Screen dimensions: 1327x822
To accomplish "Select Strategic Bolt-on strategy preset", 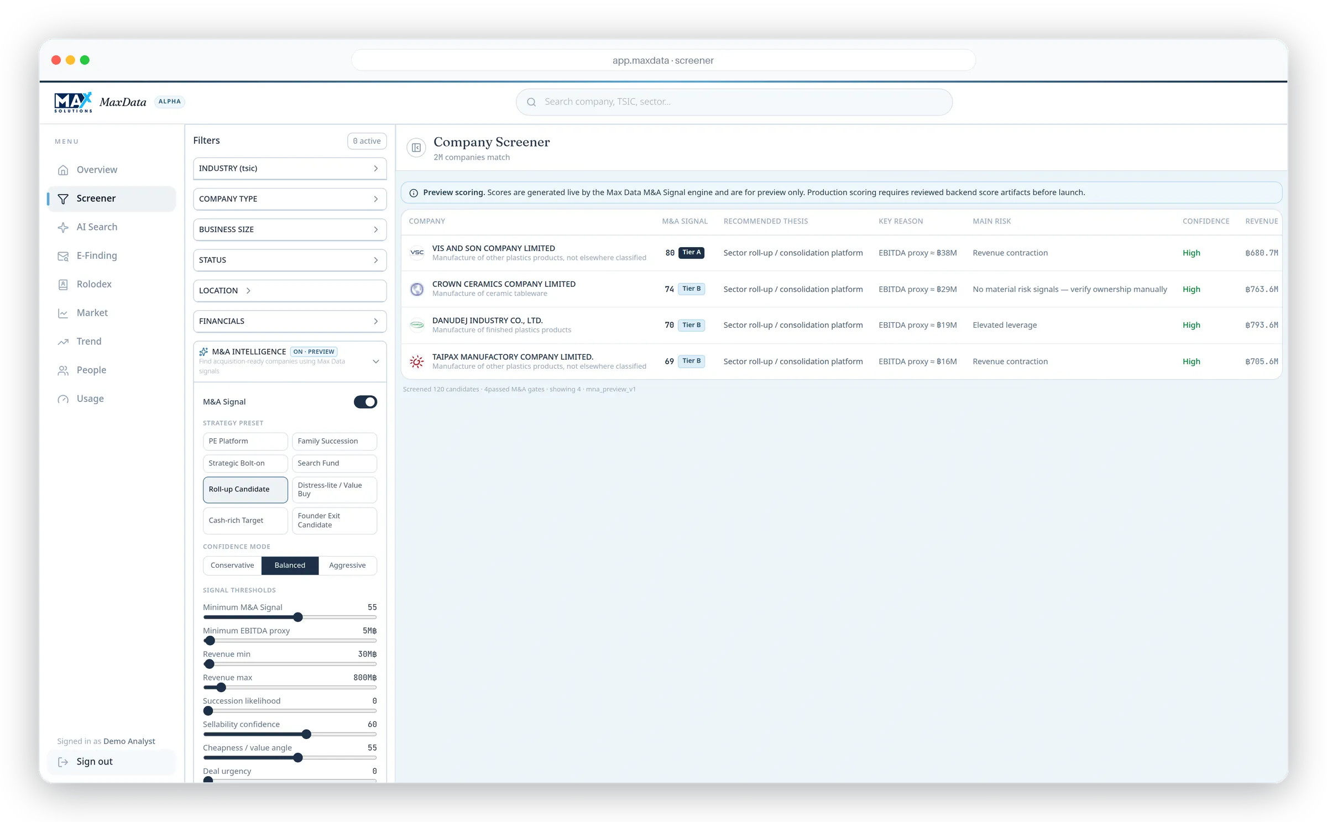I will [x=245, y=463].
